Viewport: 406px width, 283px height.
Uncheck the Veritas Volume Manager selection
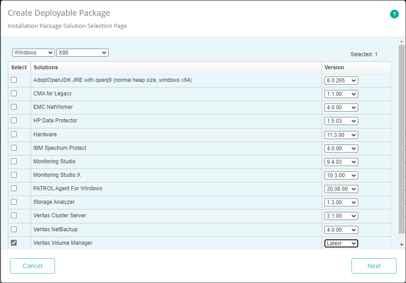(14, 243)
